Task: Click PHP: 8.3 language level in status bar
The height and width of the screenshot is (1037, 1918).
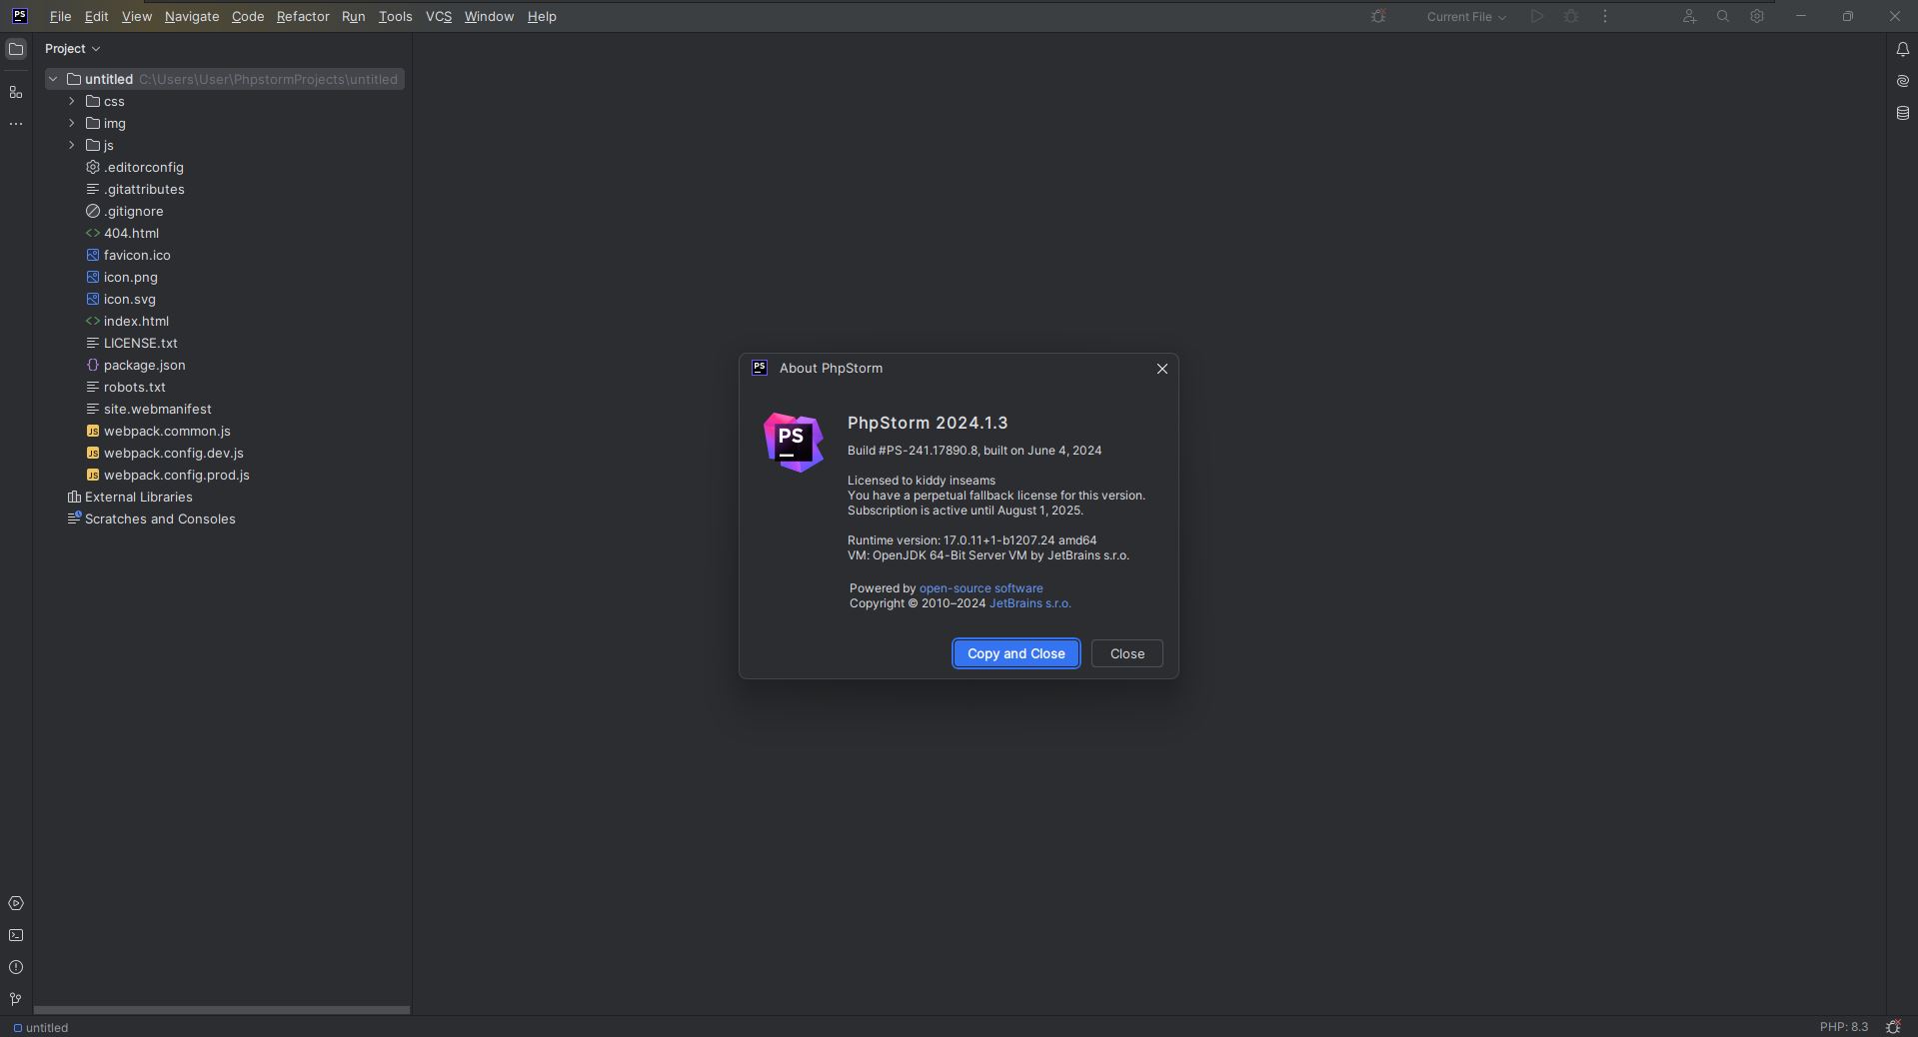Action: tap(1843, 1027)
